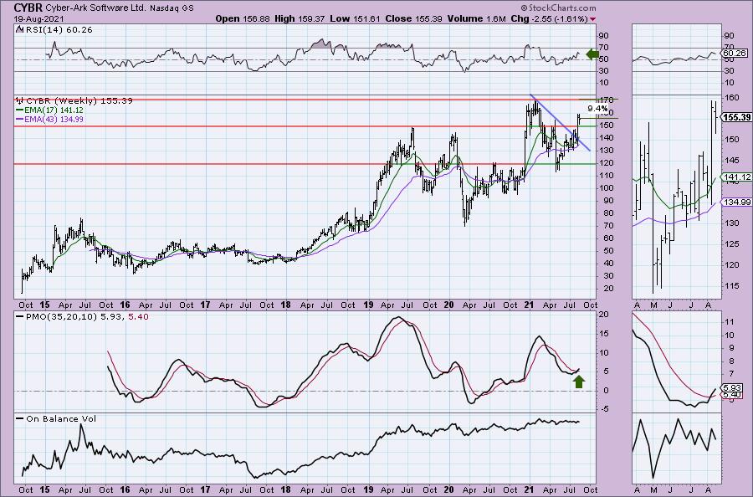Click the small line icon beside RSI(14)
The image size is (753, 497).
(x=18, y=30)
